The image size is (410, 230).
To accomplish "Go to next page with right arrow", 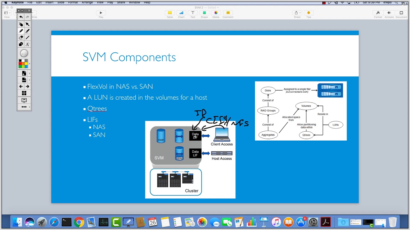I will pos(28,86).
